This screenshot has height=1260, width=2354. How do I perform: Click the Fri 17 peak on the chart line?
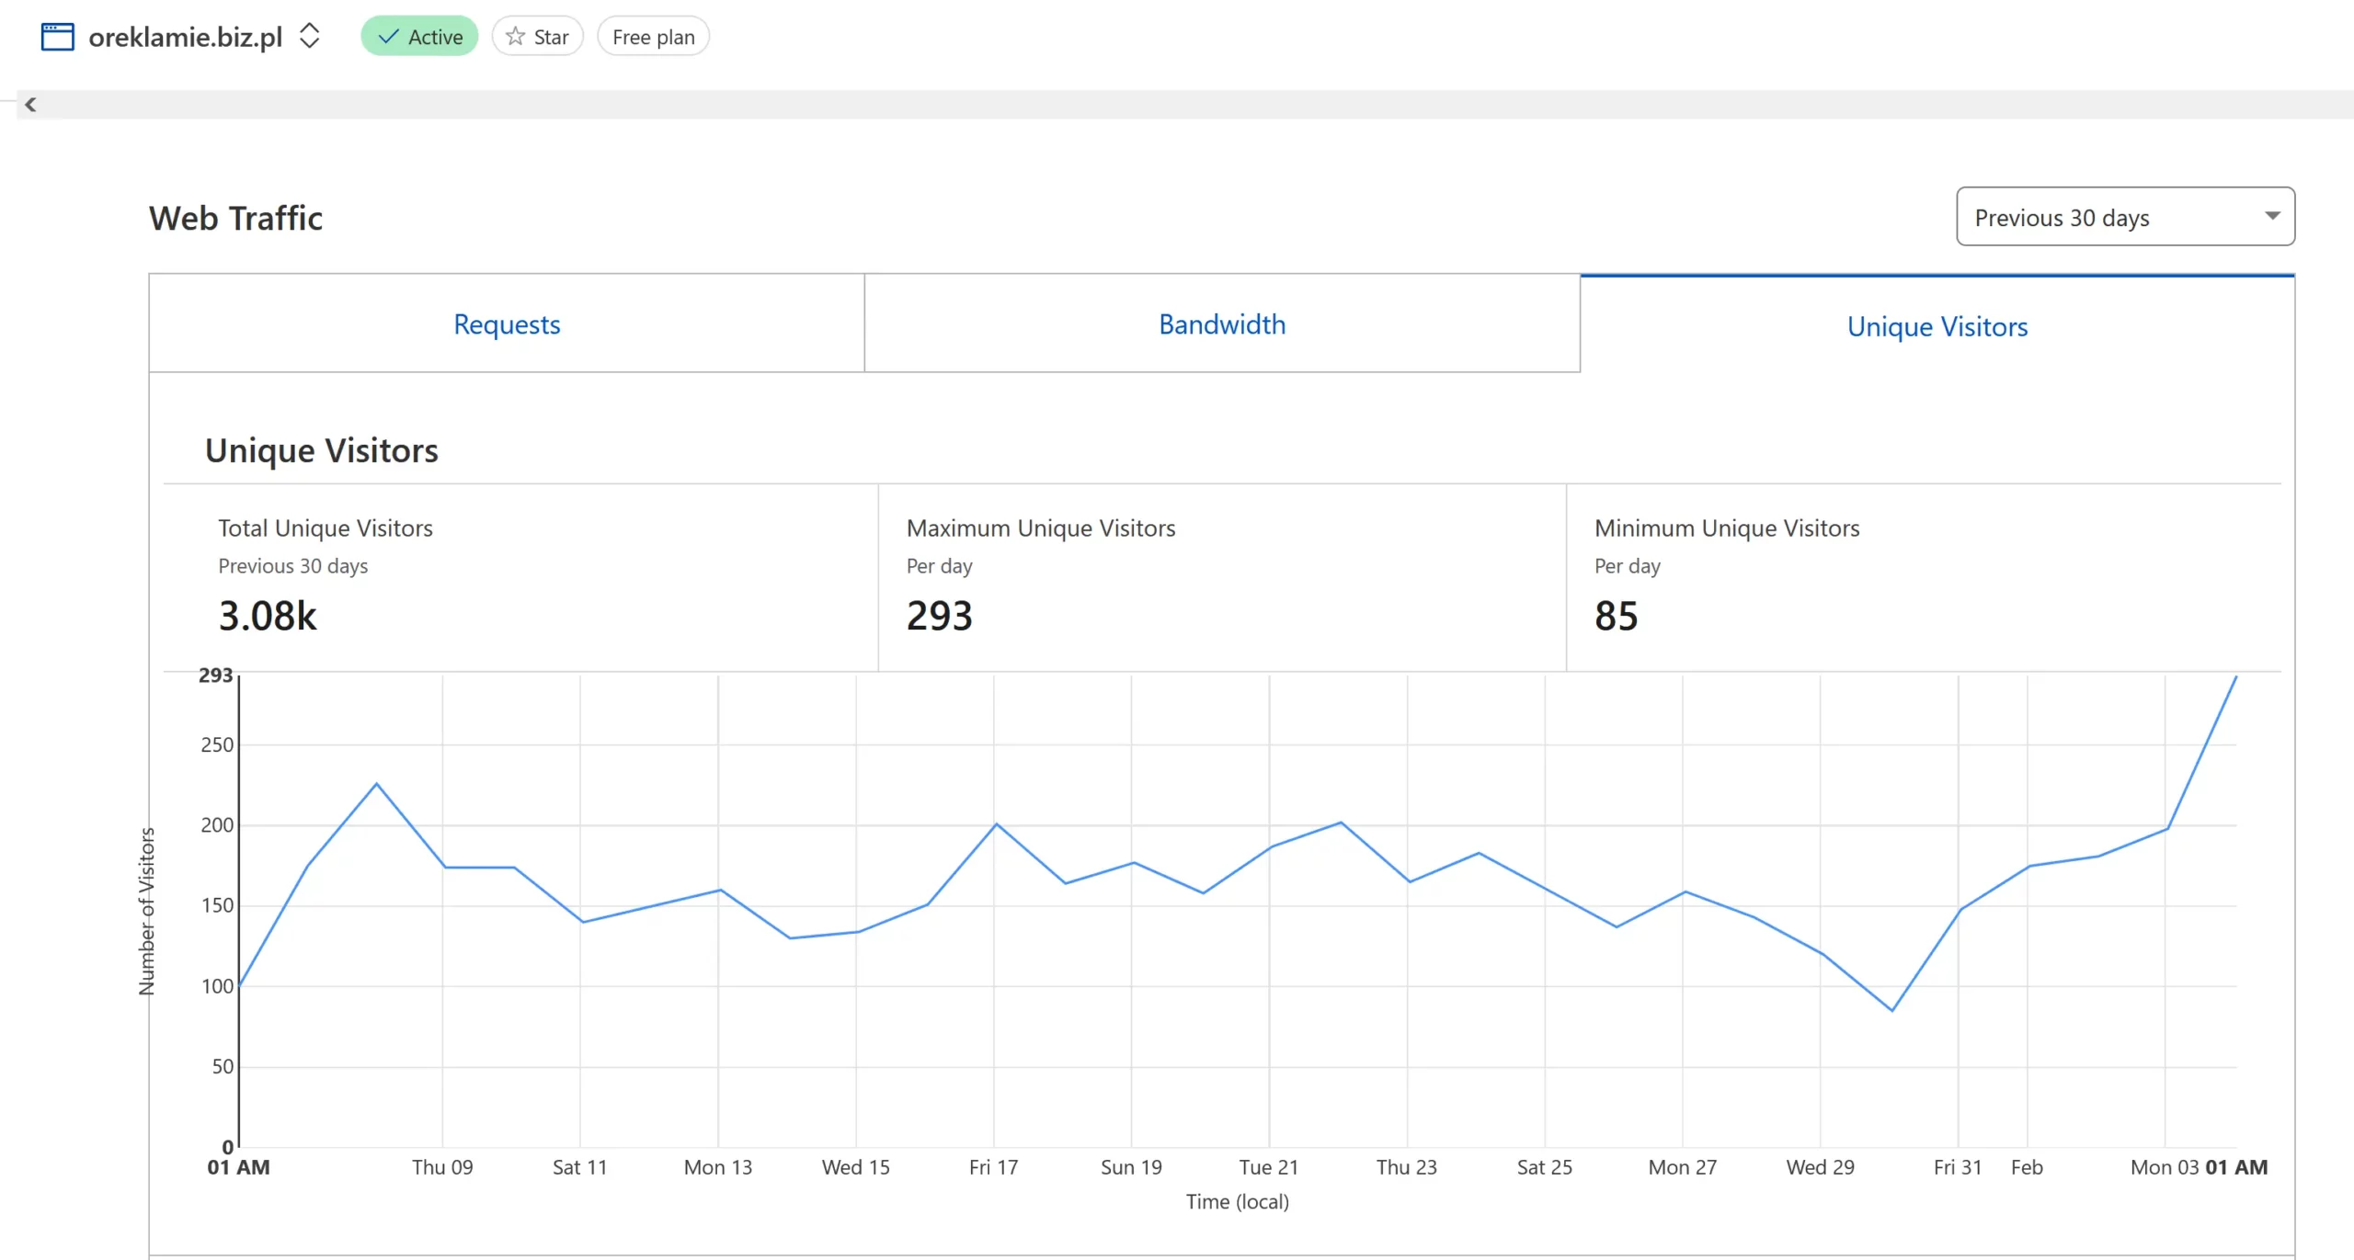996,823
